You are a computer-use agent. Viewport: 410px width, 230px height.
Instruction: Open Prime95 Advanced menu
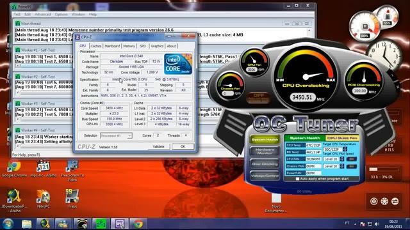click(x=43, y=14)
